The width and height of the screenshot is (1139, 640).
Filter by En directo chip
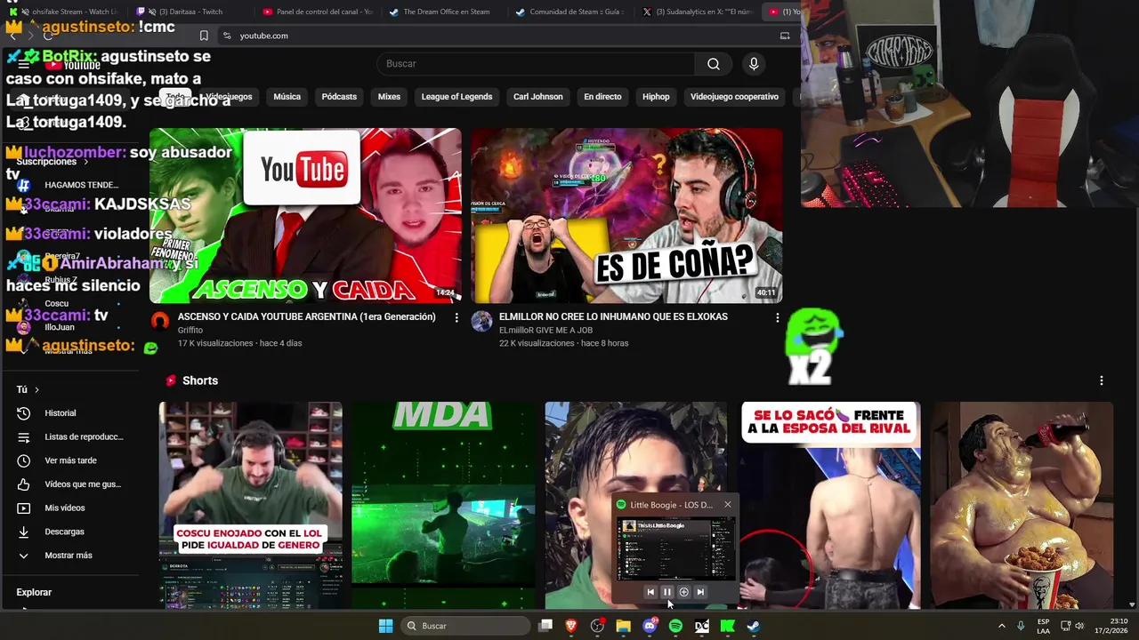coord(602,97)
